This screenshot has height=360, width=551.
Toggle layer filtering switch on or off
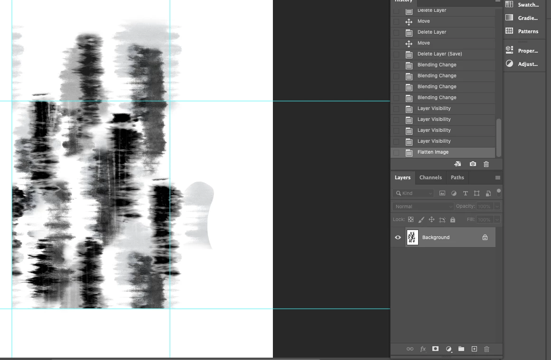[499, 192]
